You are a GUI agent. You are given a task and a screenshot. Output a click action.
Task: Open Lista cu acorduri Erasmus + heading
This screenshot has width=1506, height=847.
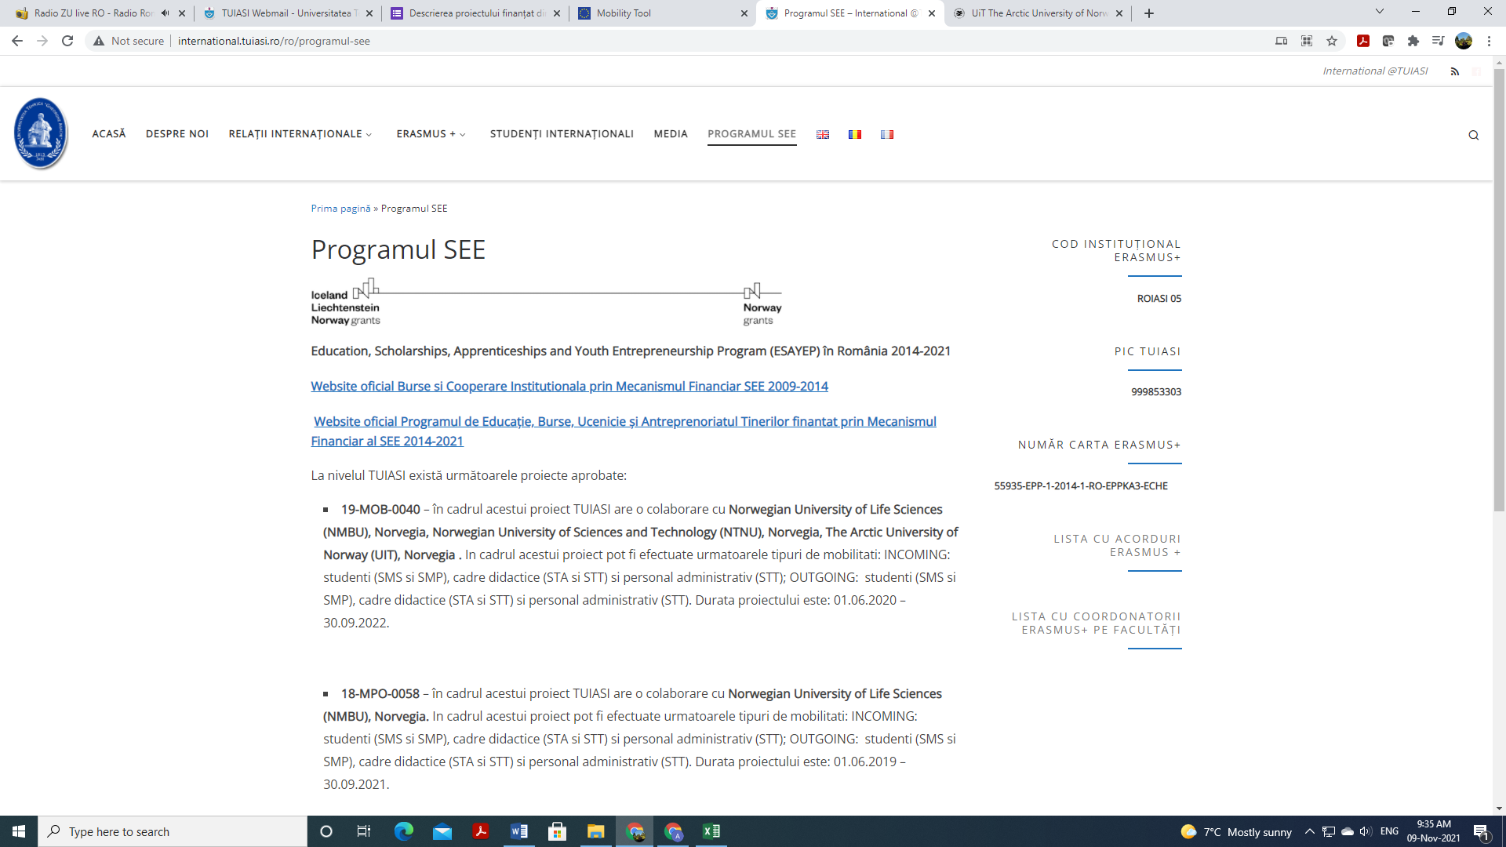click(1117, 546)
